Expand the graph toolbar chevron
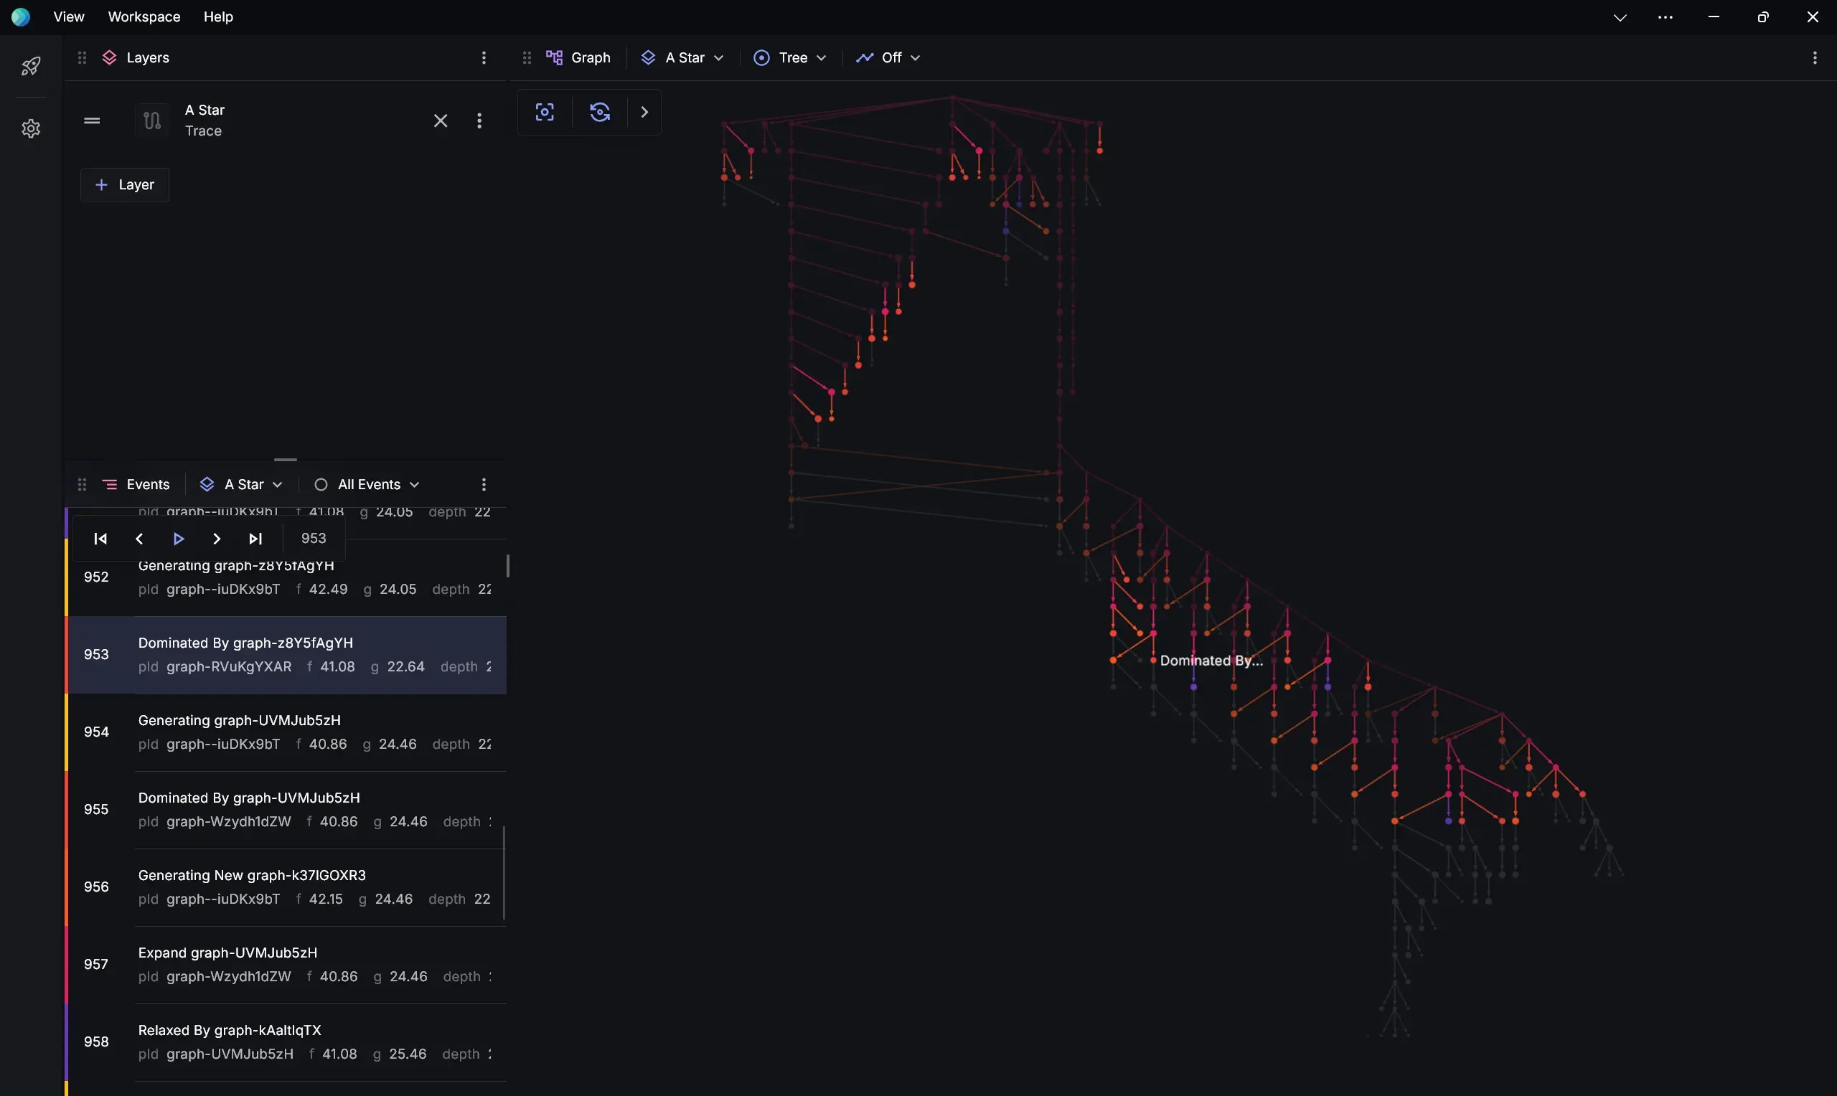The height and width of the screenshot is (1096, 1837). click(644, 113)
